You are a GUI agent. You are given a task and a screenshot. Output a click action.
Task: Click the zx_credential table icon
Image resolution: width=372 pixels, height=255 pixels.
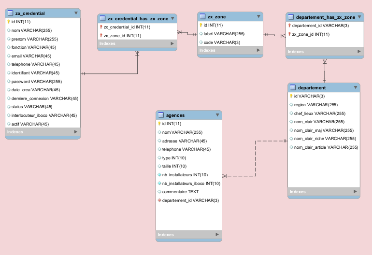10,13
